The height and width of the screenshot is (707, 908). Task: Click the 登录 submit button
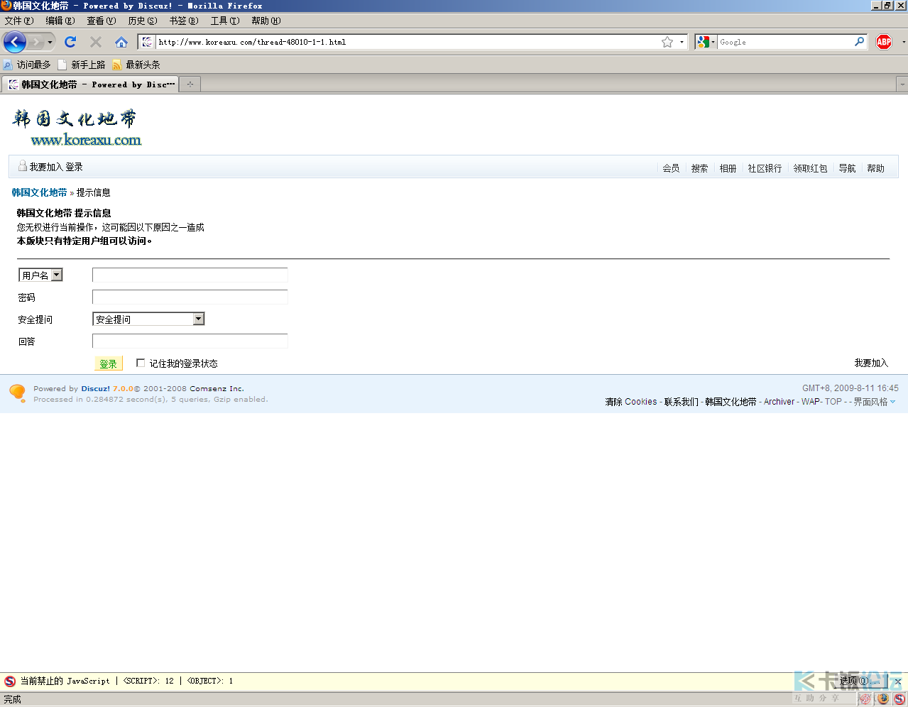[109, 363]
